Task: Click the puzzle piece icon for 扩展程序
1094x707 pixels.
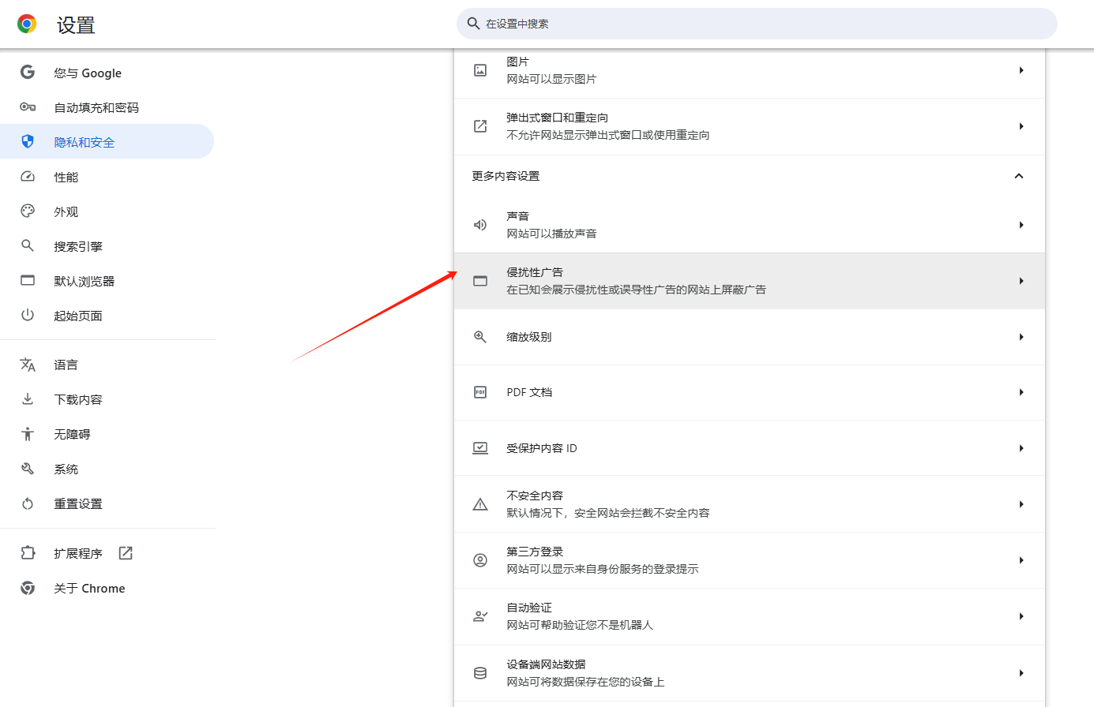Action: coord(28,553)
